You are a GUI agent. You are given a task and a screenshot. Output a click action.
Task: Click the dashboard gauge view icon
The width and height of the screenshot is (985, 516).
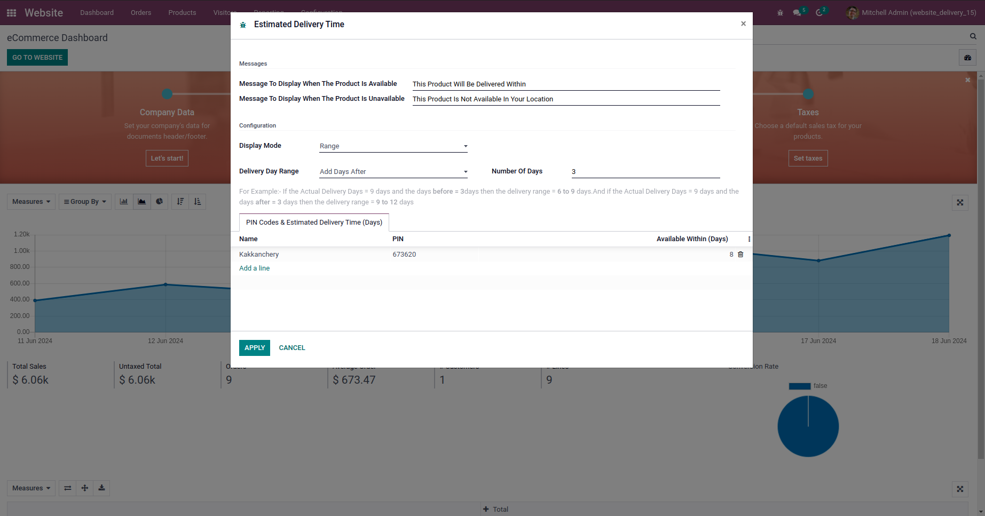[967, 58]
